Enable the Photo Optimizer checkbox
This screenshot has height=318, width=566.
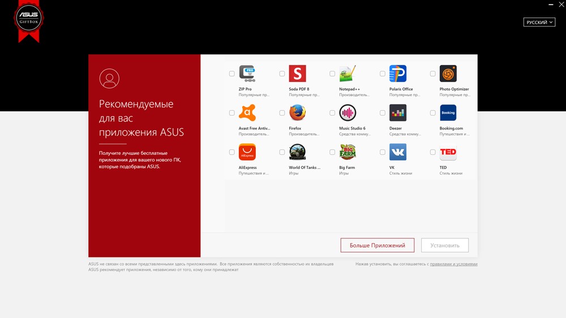[x=432, y=73]
